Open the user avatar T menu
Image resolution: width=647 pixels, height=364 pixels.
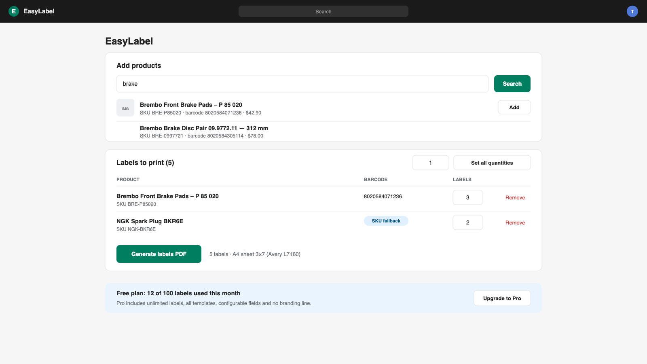click(632, 11)
